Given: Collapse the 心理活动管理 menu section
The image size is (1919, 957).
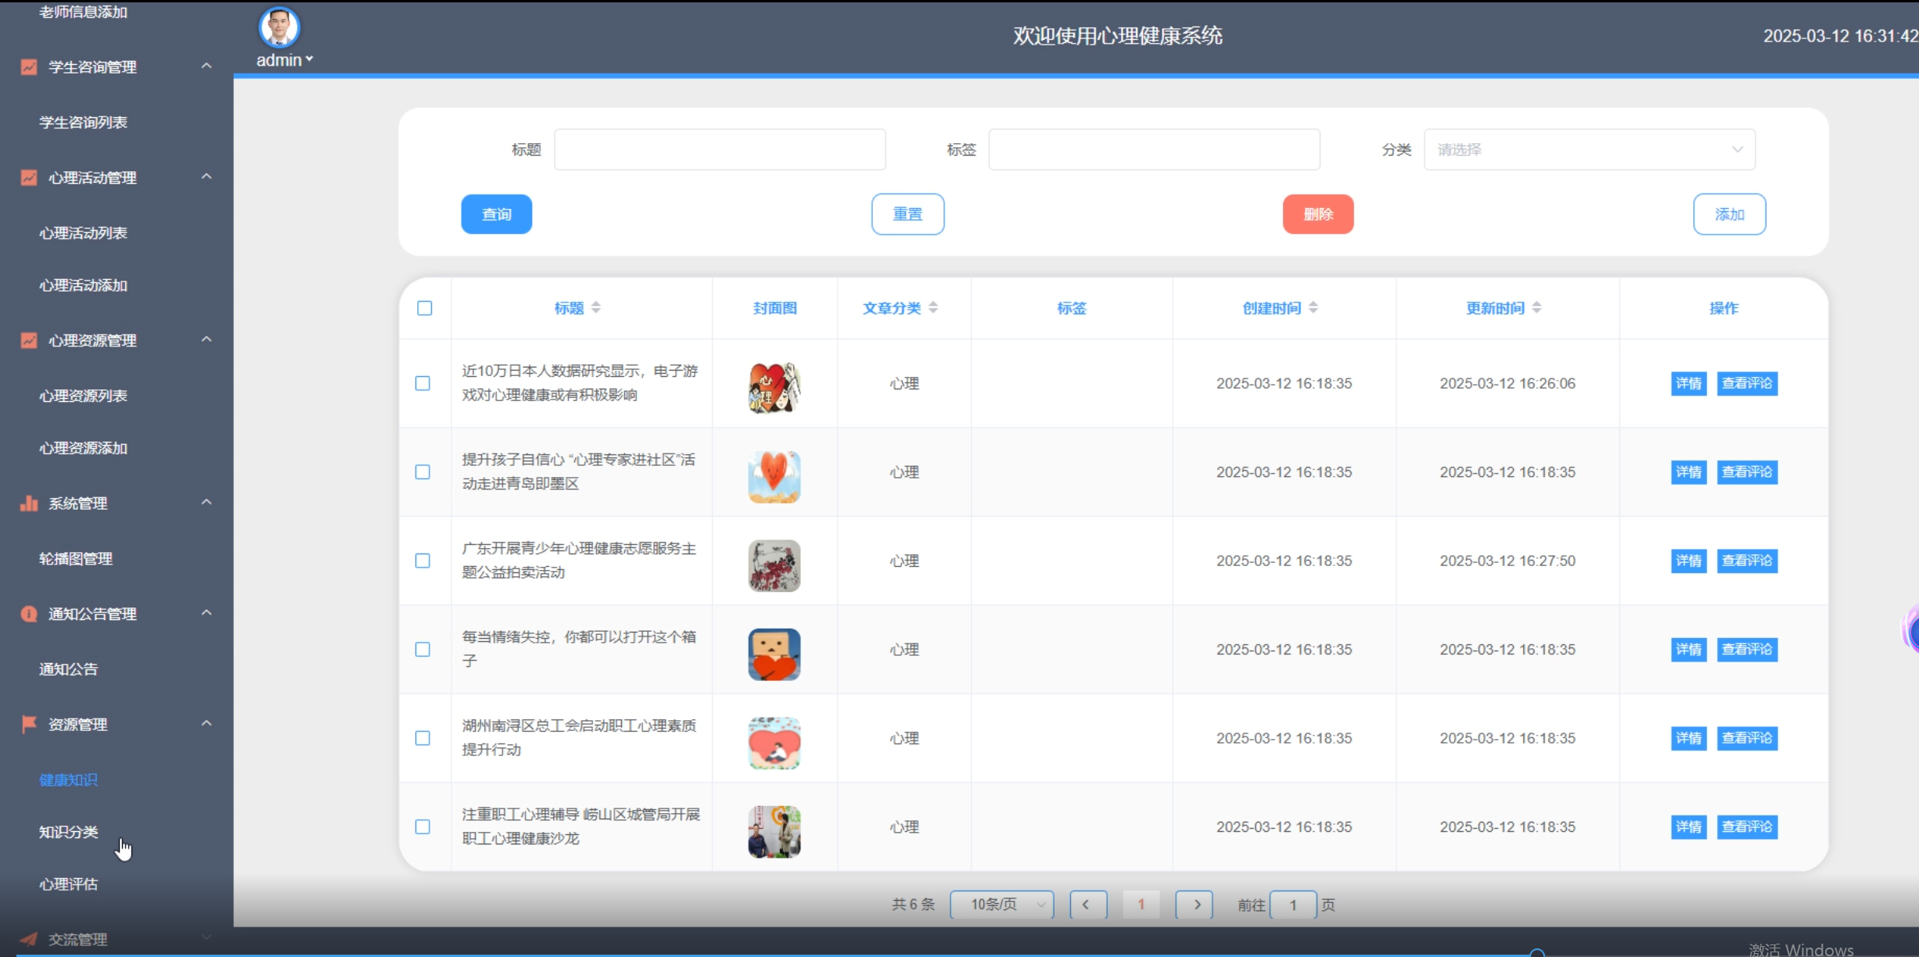Looking at the screenshot, I should click(x=207, y=177).
